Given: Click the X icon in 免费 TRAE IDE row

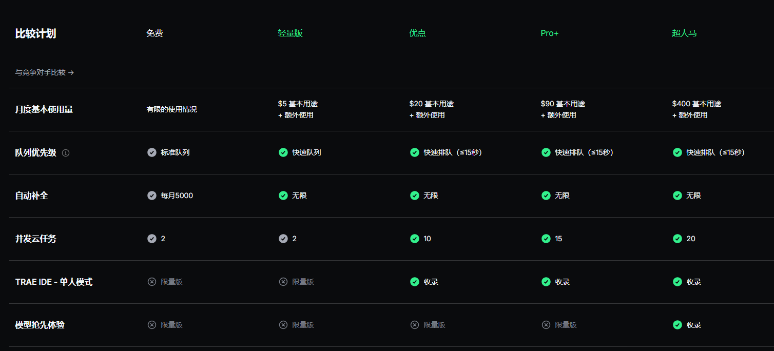Looking at the screenshot, I should pyautogui.click(x=152, y=282).
